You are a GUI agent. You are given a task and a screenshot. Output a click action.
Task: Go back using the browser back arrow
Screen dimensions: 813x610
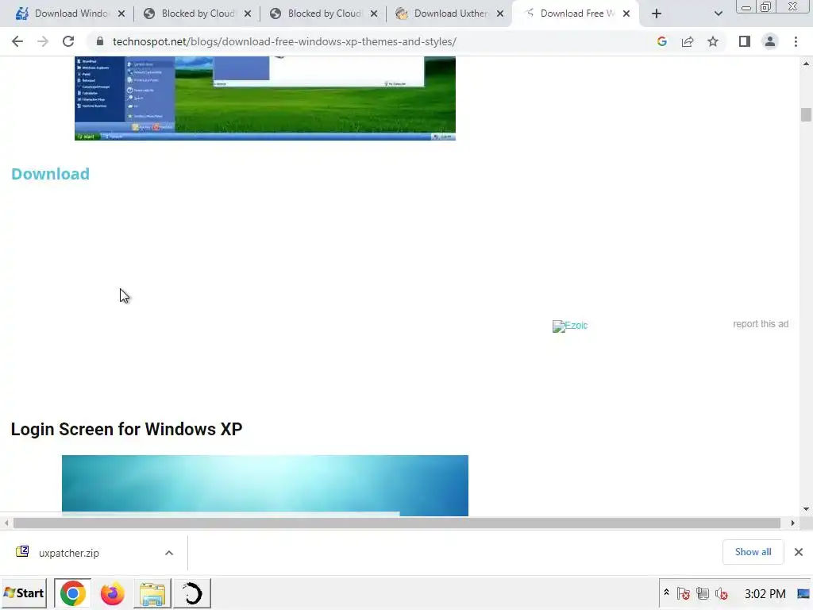(x=17, y=41)
